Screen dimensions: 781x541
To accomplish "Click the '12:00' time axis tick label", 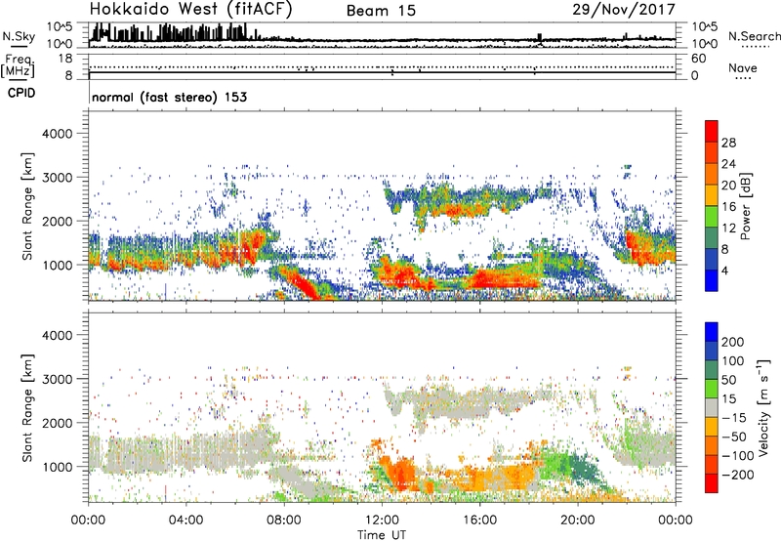I will click(x=382, y=520).
